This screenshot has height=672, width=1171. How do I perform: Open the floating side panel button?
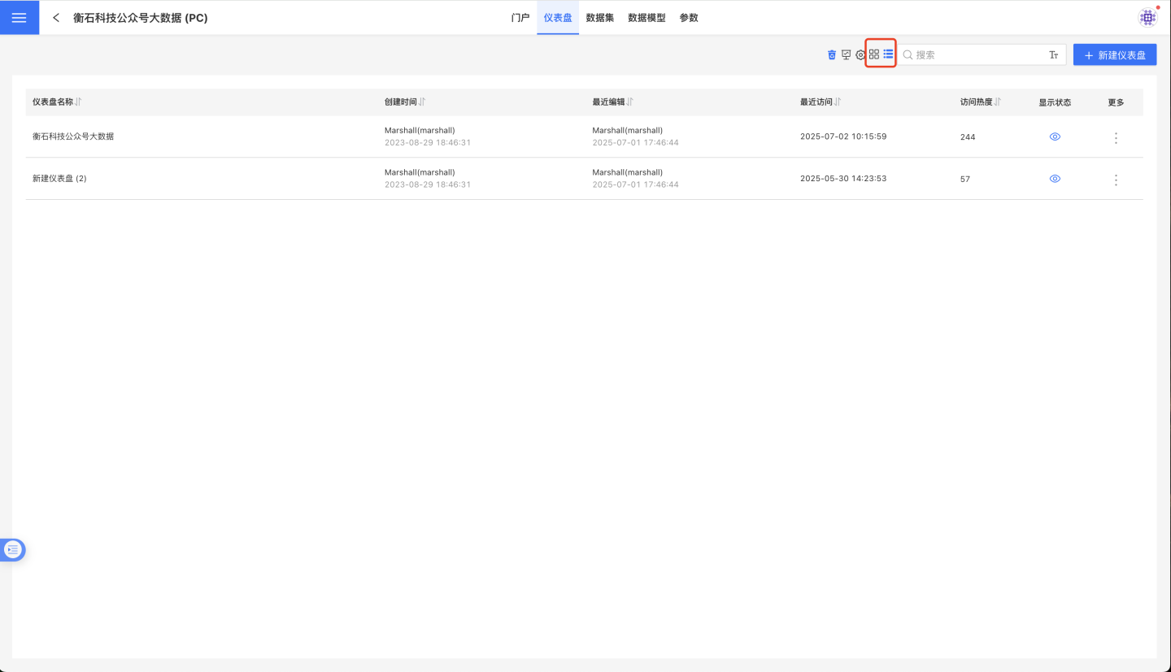(x=13, y=550)
